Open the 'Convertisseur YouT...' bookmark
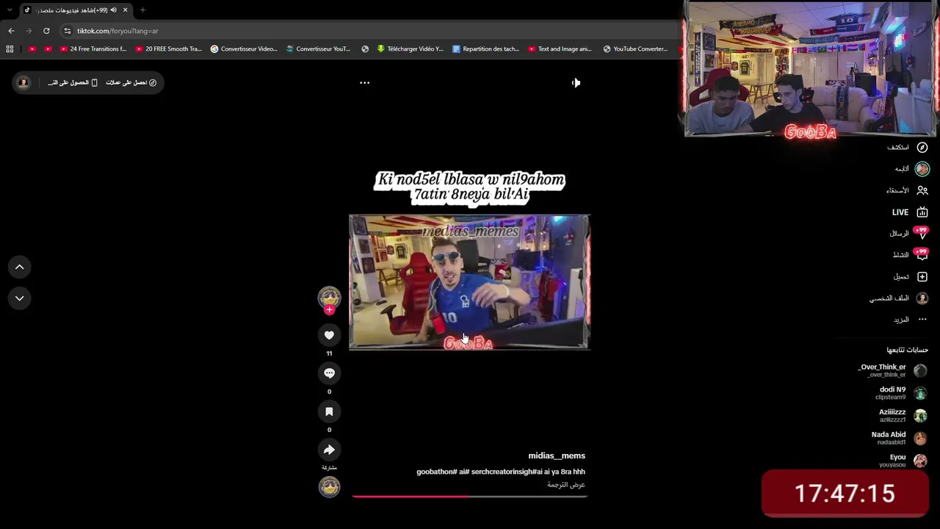 click(319, 49)
